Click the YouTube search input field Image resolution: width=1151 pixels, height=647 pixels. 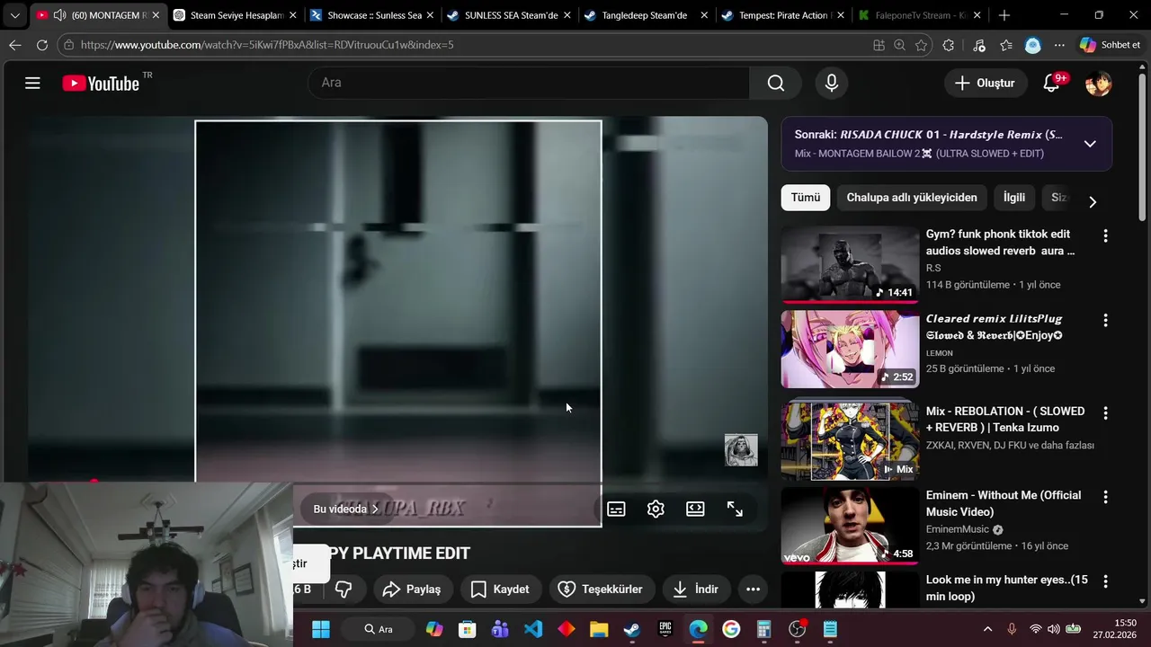[531, 83]
